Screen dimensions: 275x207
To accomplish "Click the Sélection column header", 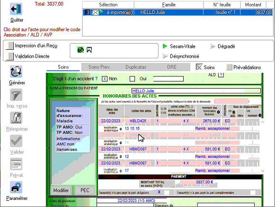I will point(108,5).
